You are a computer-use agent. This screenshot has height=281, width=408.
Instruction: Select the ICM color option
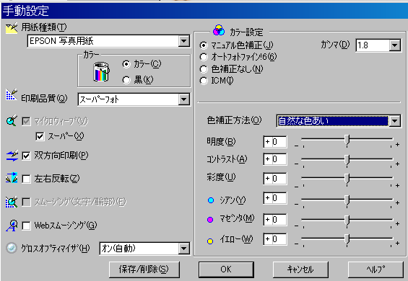[x=204, y=81]
